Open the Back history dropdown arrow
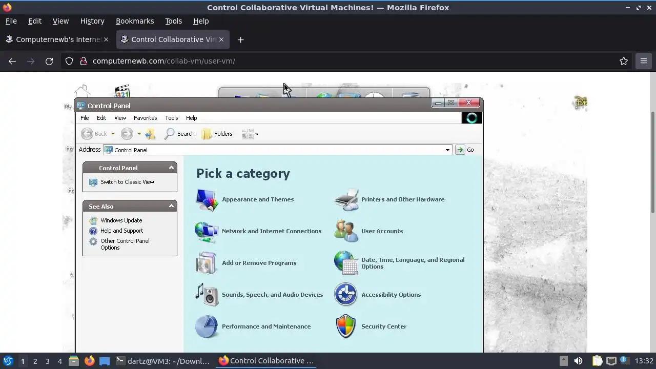 point(113,134)
